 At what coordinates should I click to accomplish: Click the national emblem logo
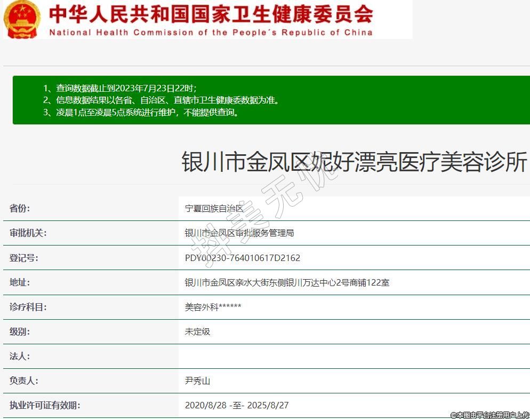(x=21, y=19)
